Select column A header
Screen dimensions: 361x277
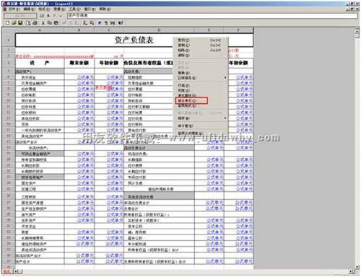click(x=40, y=30)
